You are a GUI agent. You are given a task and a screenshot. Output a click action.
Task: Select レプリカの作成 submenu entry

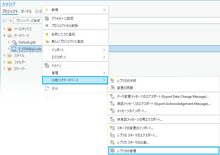164,81
